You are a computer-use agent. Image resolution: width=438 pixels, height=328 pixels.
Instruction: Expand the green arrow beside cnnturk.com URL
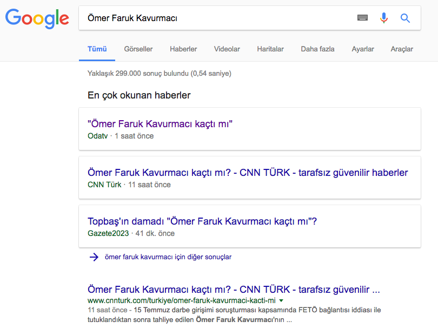[281, 300]
